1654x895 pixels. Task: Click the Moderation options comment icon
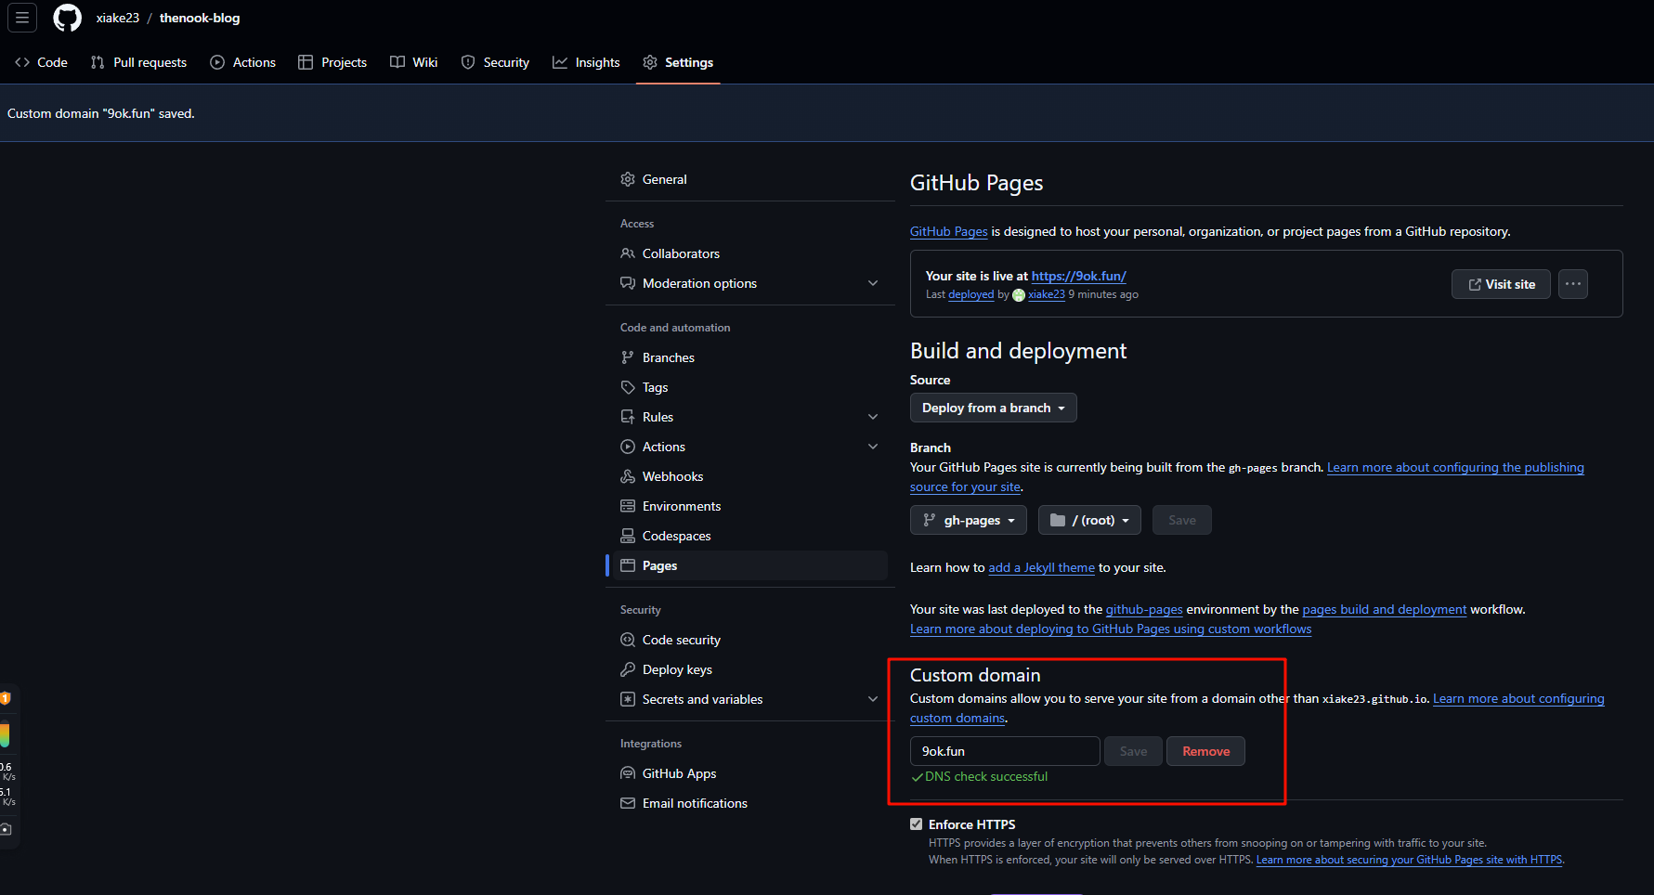628,283
